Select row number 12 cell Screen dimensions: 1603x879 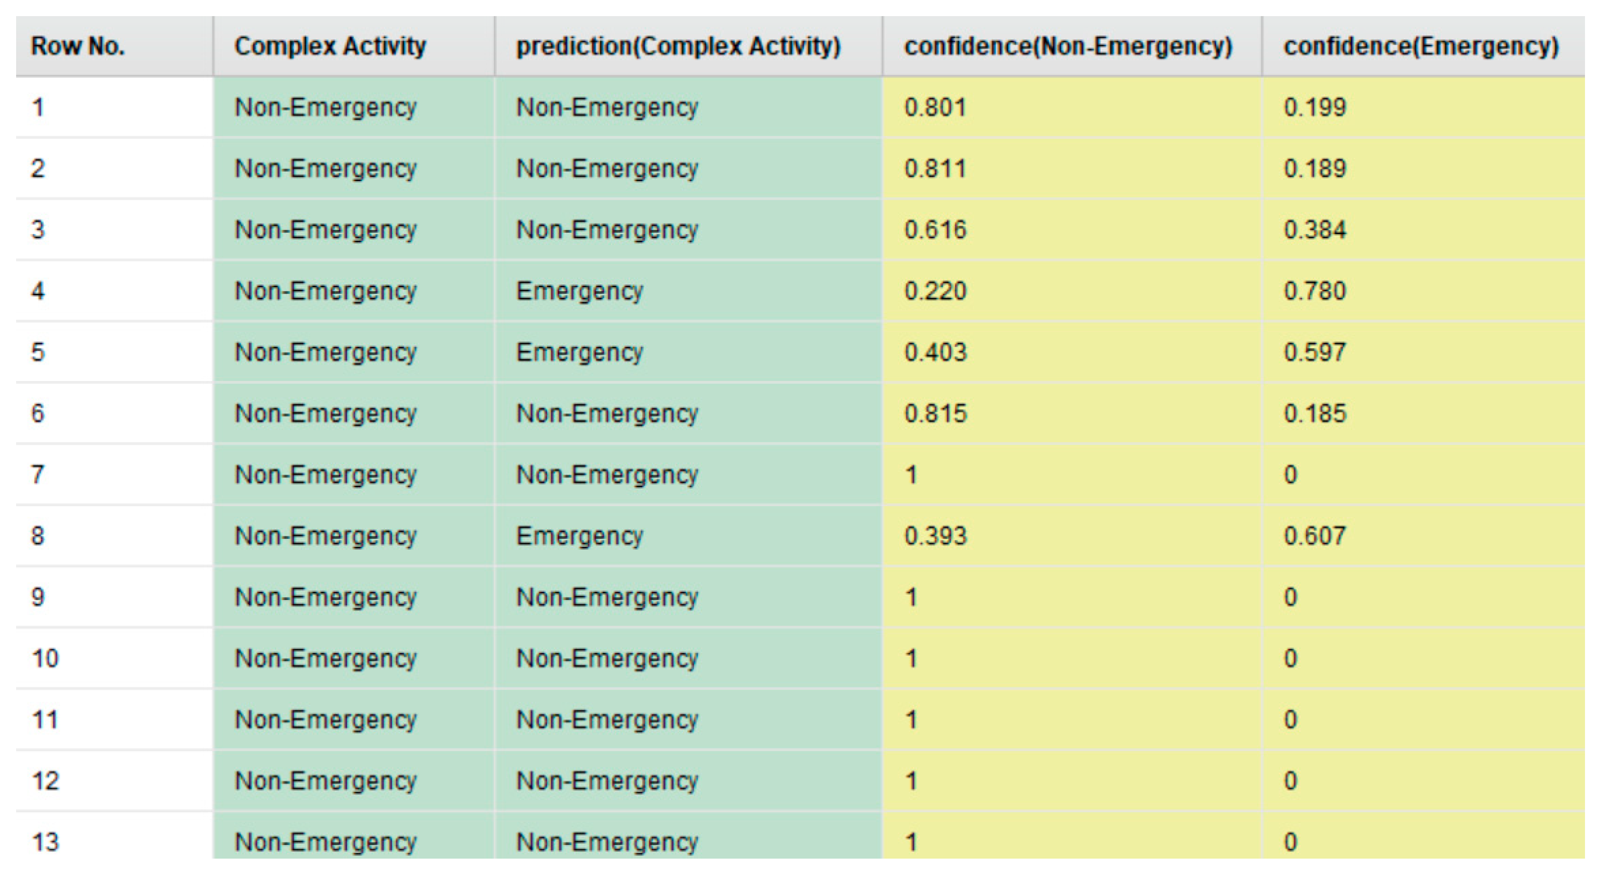click(x=45, y=781)
